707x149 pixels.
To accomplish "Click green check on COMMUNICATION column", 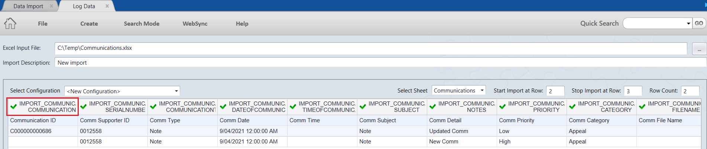I will tap(14, 107).
